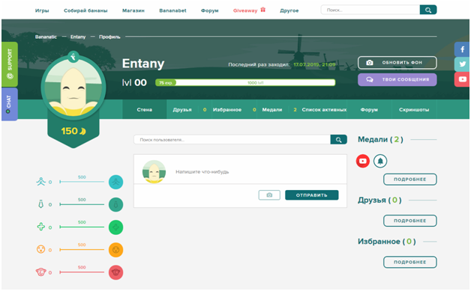Click the Entany profile name heading
Viewport: 471px width, 291px height.
[x=143, y=64]
